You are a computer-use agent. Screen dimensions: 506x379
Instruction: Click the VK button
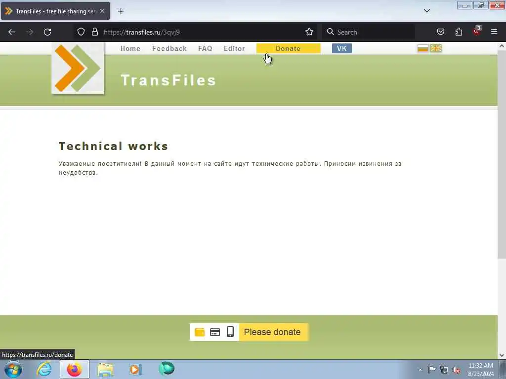click(342, 48)
